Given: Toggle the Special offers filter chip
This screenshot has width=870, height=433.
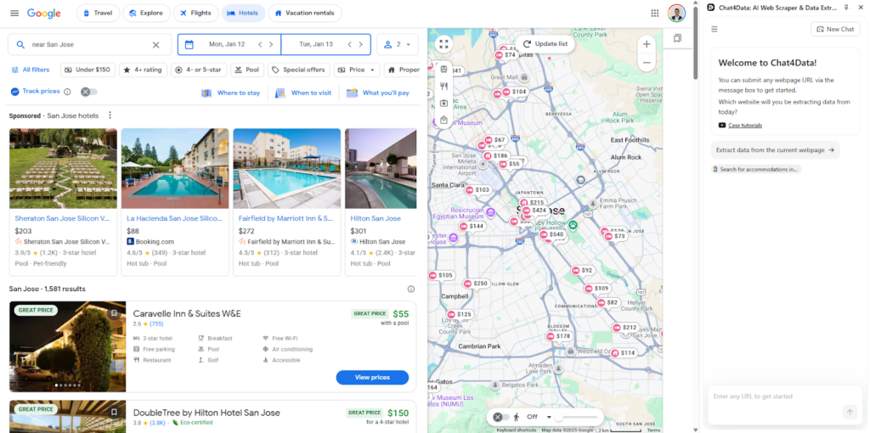Looking at the screenshot, I should tap(299, 70).
